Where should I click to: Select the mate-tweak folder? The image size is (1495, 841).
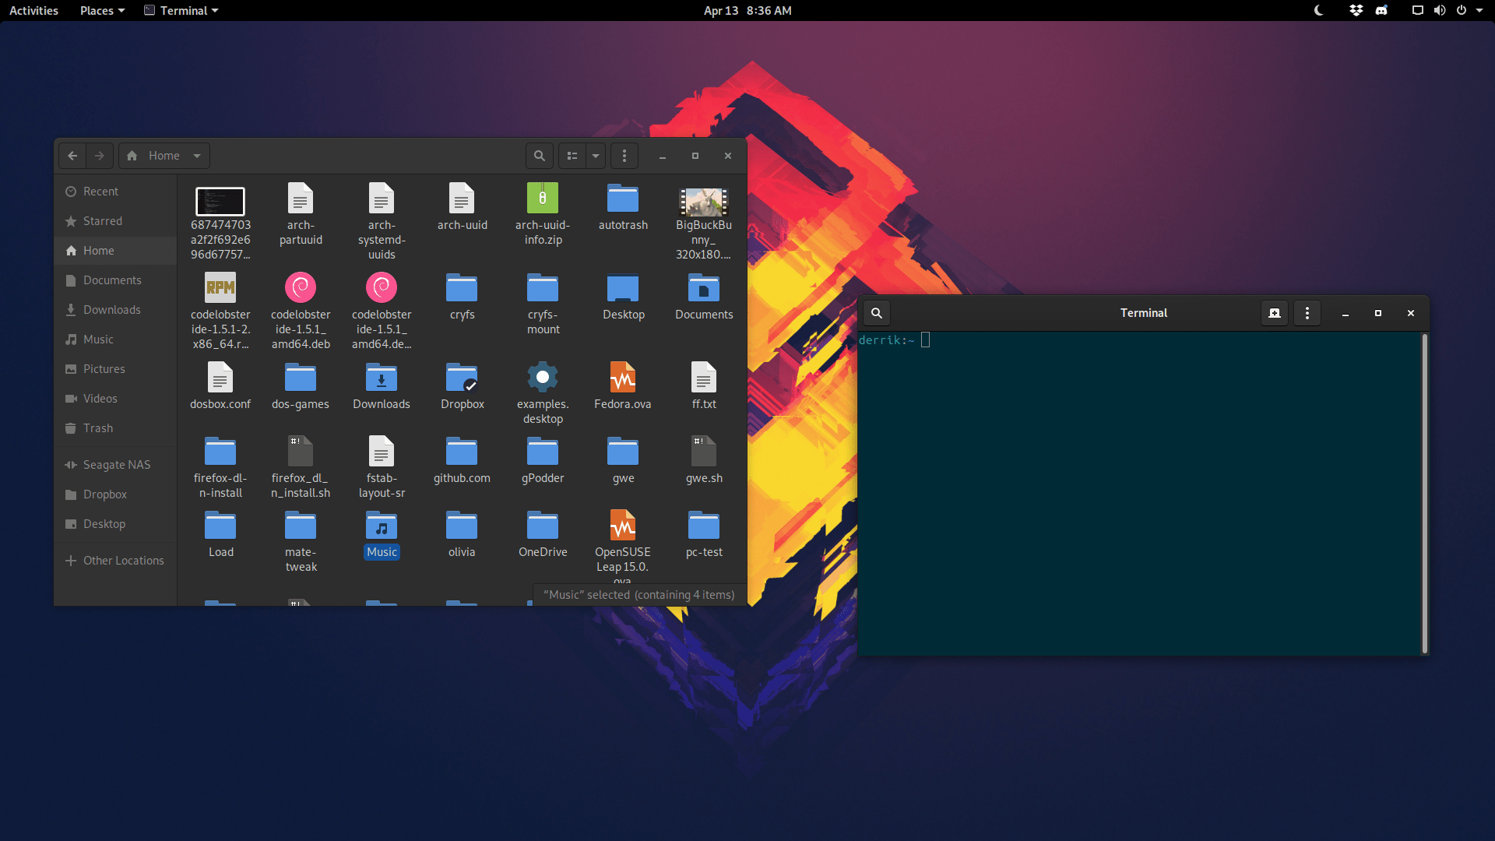click(301, 526)
